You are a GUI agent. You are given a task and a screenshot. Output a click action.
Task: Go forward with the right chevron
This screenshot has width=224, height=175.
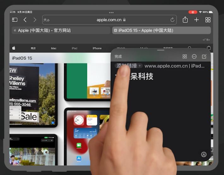tap(35, 20)
